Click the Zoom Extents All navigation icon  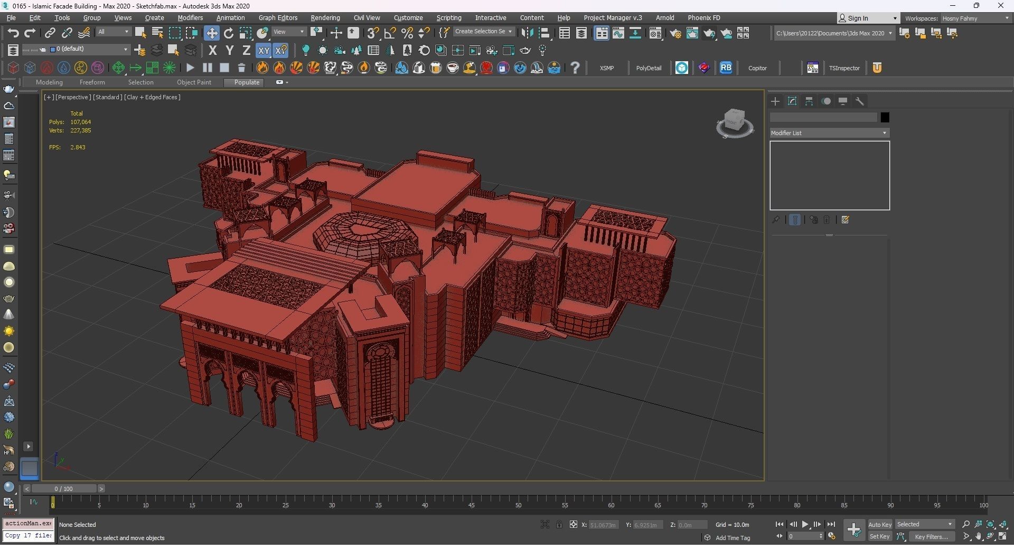[x=1003, y=524]
